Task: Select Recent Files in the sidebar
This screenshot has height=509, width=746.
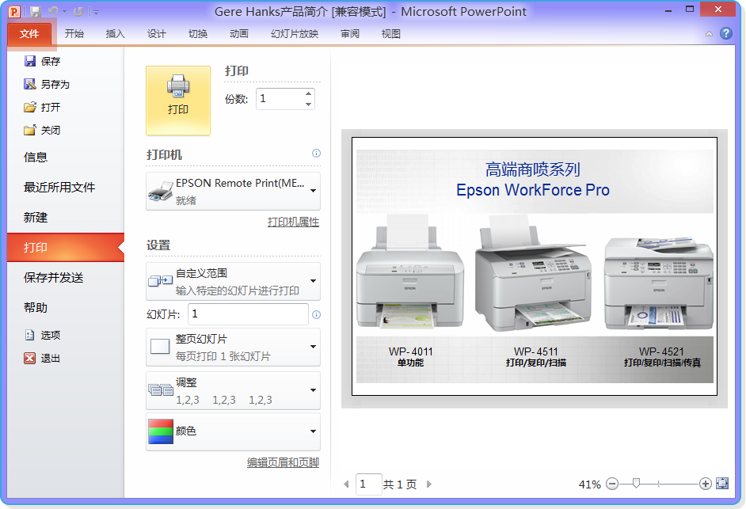Action: (59, 187)
